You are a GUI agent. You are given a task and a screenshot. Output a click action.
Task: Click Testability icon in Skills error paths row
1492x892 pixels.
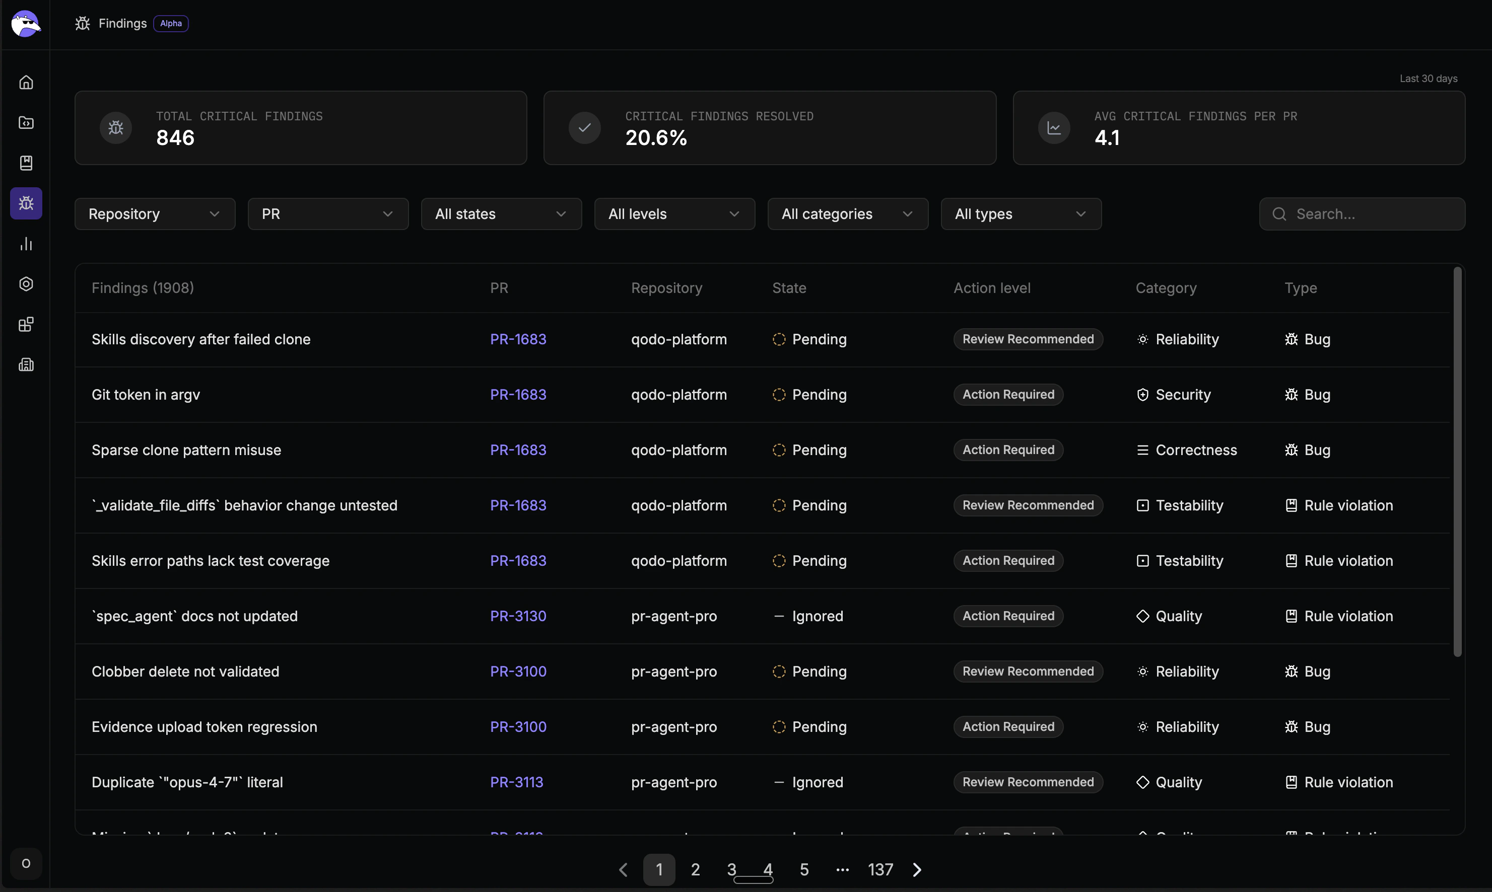click(1142, 561)
